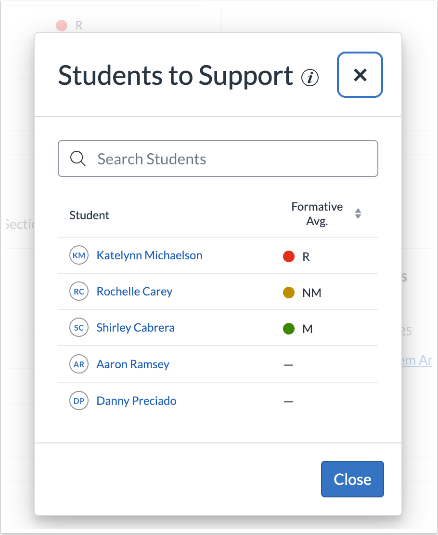Select Rochelle Carey's RC avatar icon

[x=78, y=291]
